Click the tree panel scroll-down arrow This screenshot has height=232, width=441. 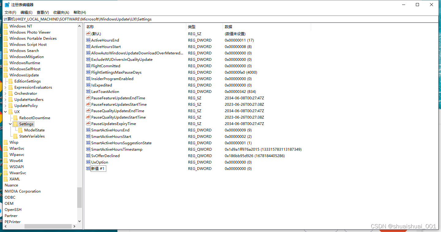80,221
